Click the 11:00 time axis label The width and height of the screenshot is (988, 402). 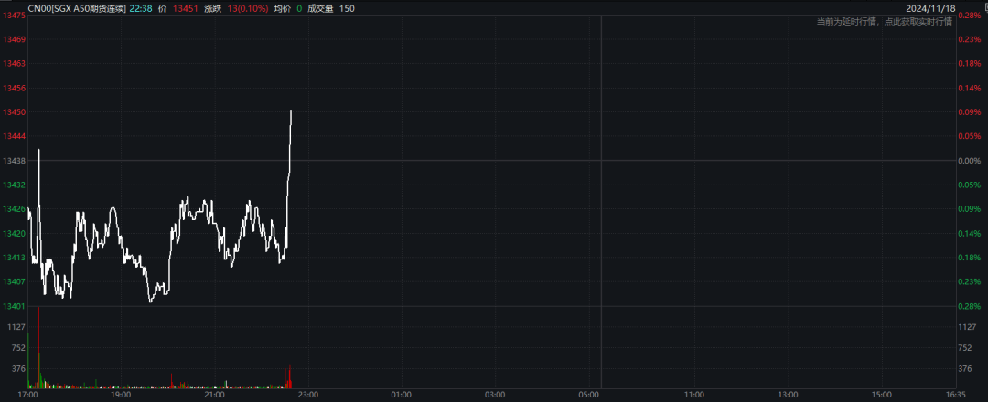(693, 395)
